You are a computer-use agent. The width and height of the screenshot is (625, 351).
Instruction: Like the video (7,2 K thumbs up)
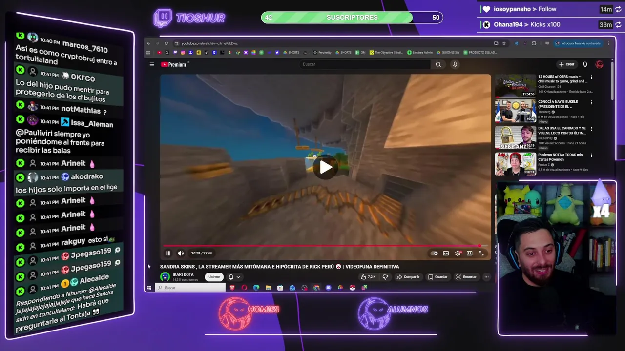[368, 277]
